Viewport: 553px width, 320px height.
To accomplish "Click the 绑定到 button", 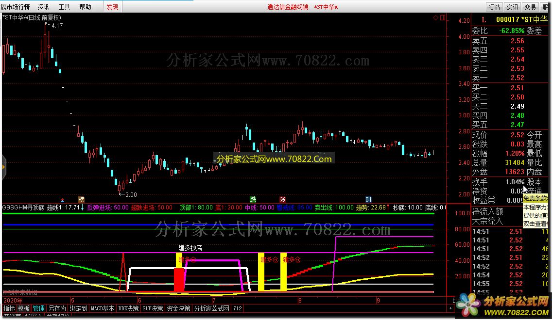I will tap(78, 308).
